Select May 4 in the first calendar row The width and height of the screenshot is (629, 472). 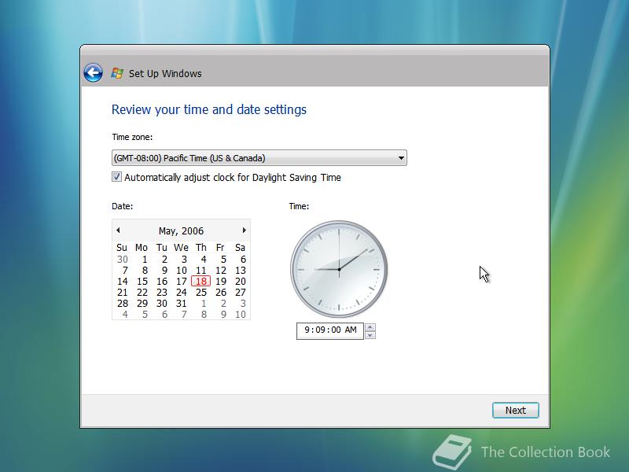point(204,260)
